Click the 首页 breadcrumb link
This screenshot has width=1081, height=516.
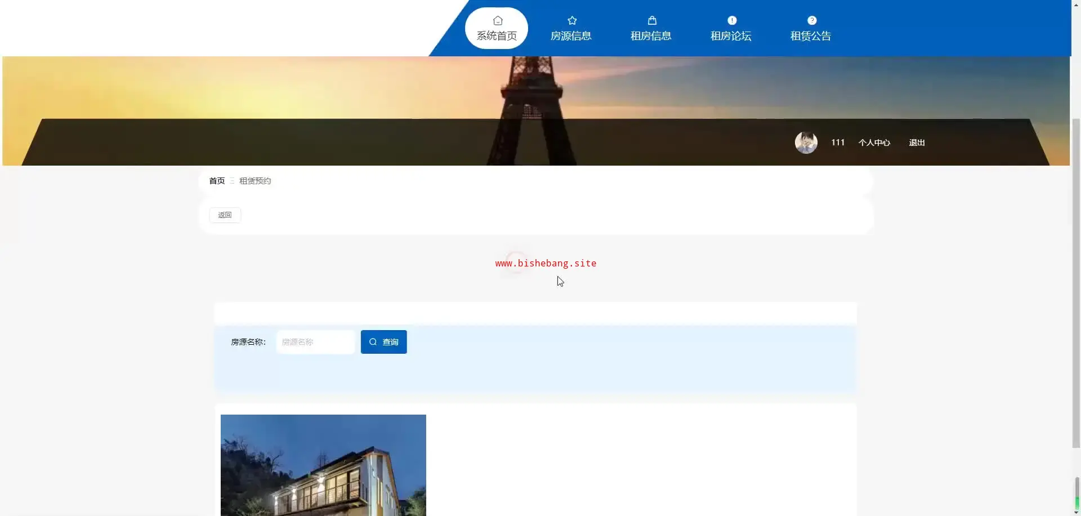click(217, 181)
